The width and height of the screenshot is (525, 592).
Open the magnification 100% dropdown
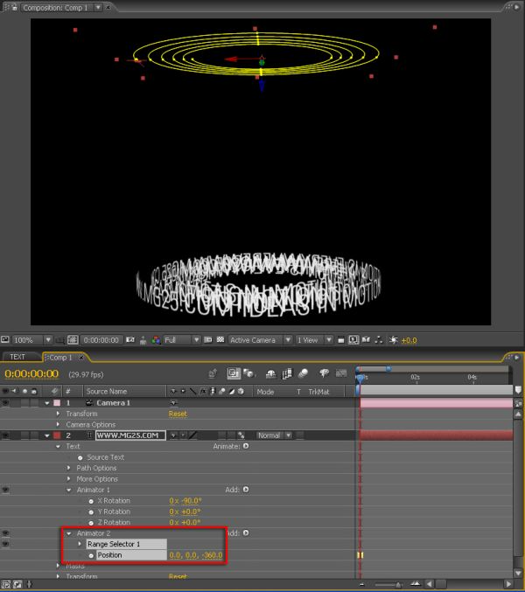32,340
